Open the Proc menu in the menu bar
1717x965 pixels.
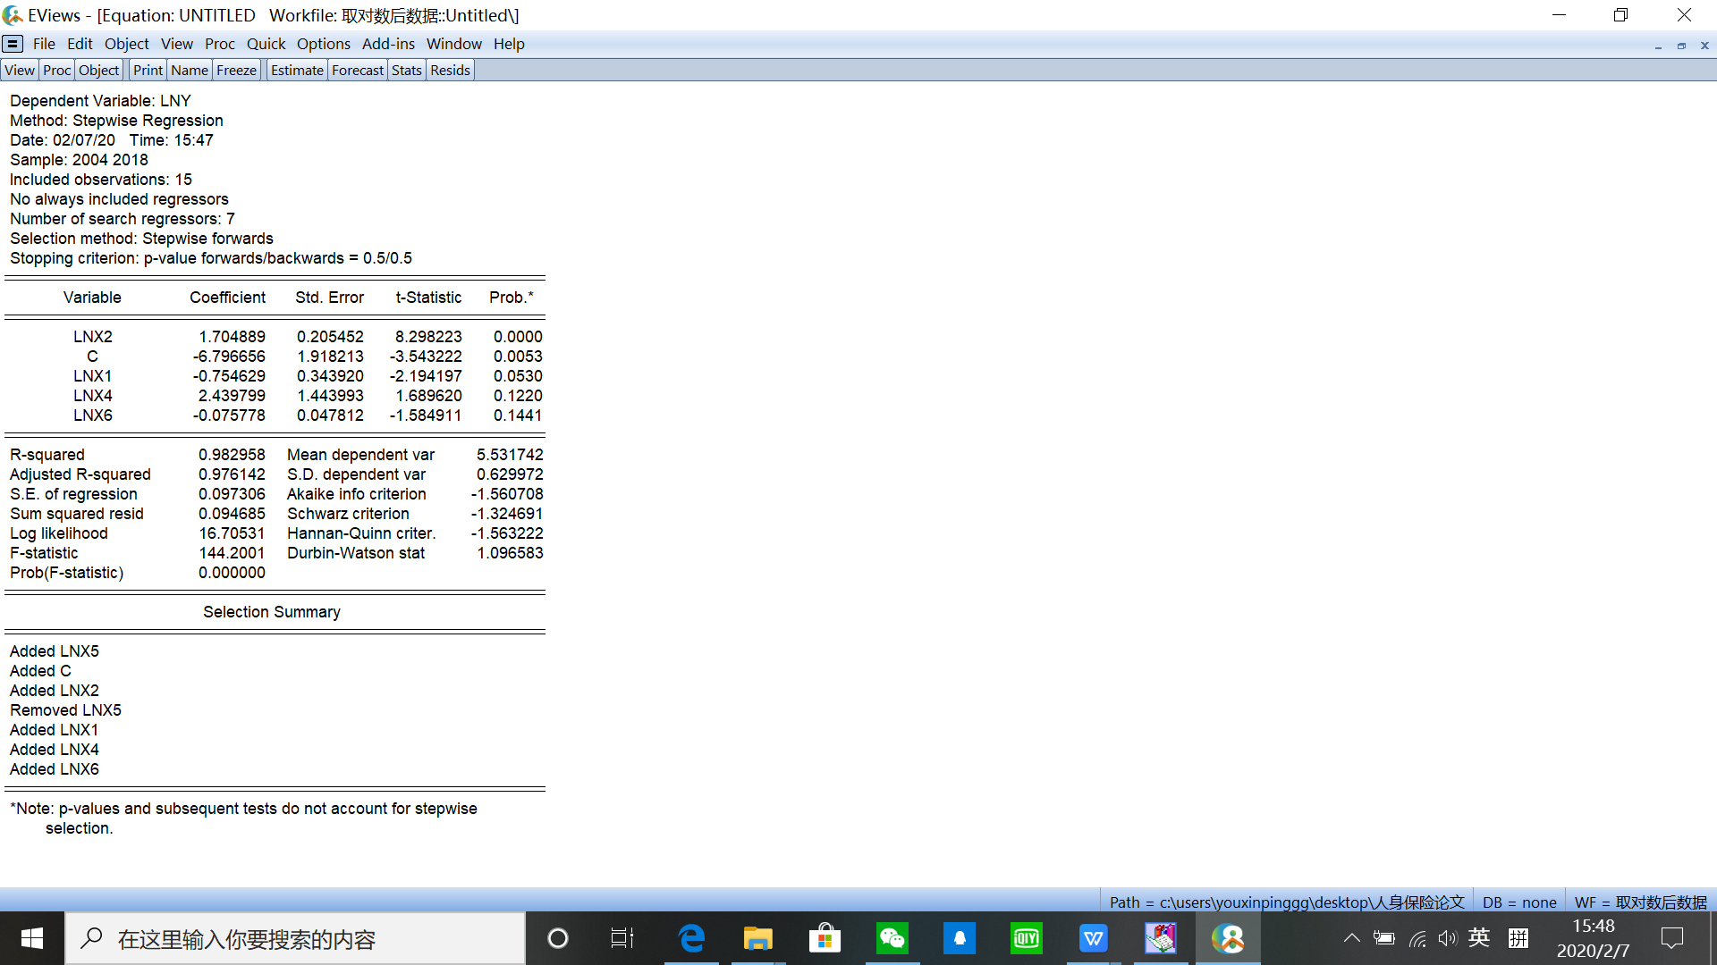tap(219, 44)
